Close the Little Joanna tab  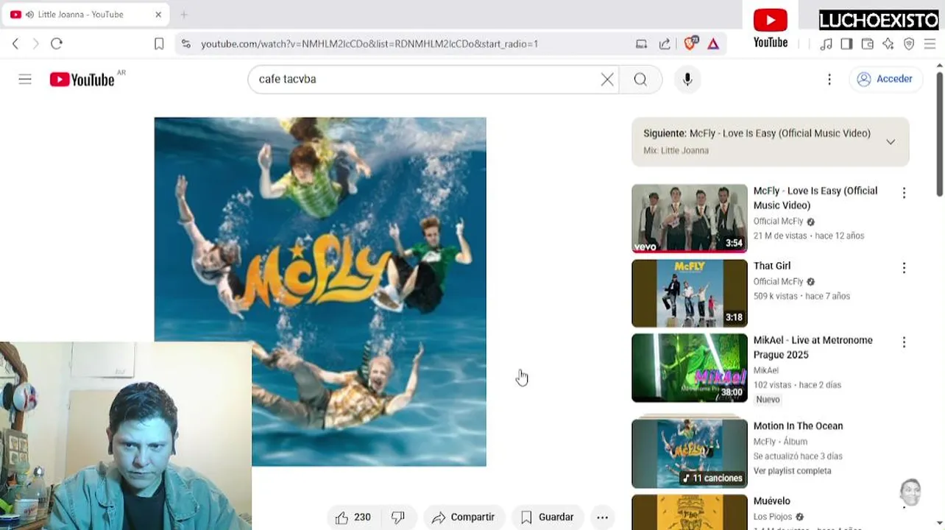158,15
